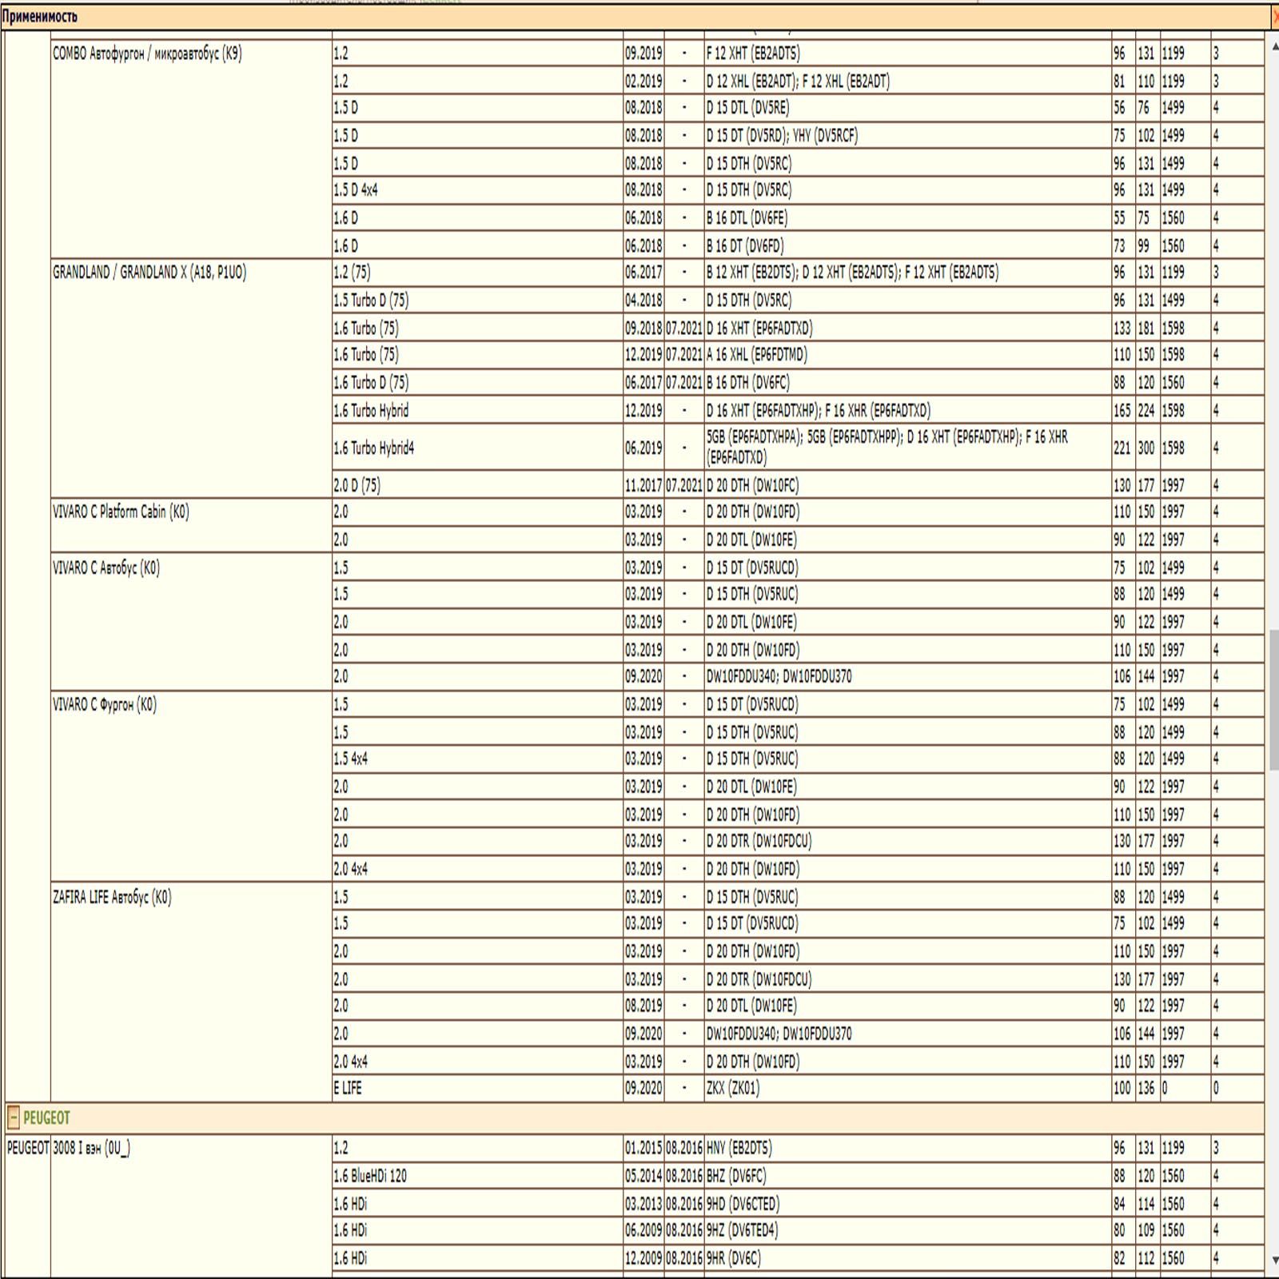Image resolution: width=1279 pixels, height=1279 pixels.
Task: Collapse the PEUGEOT group
Action: 14,1117
